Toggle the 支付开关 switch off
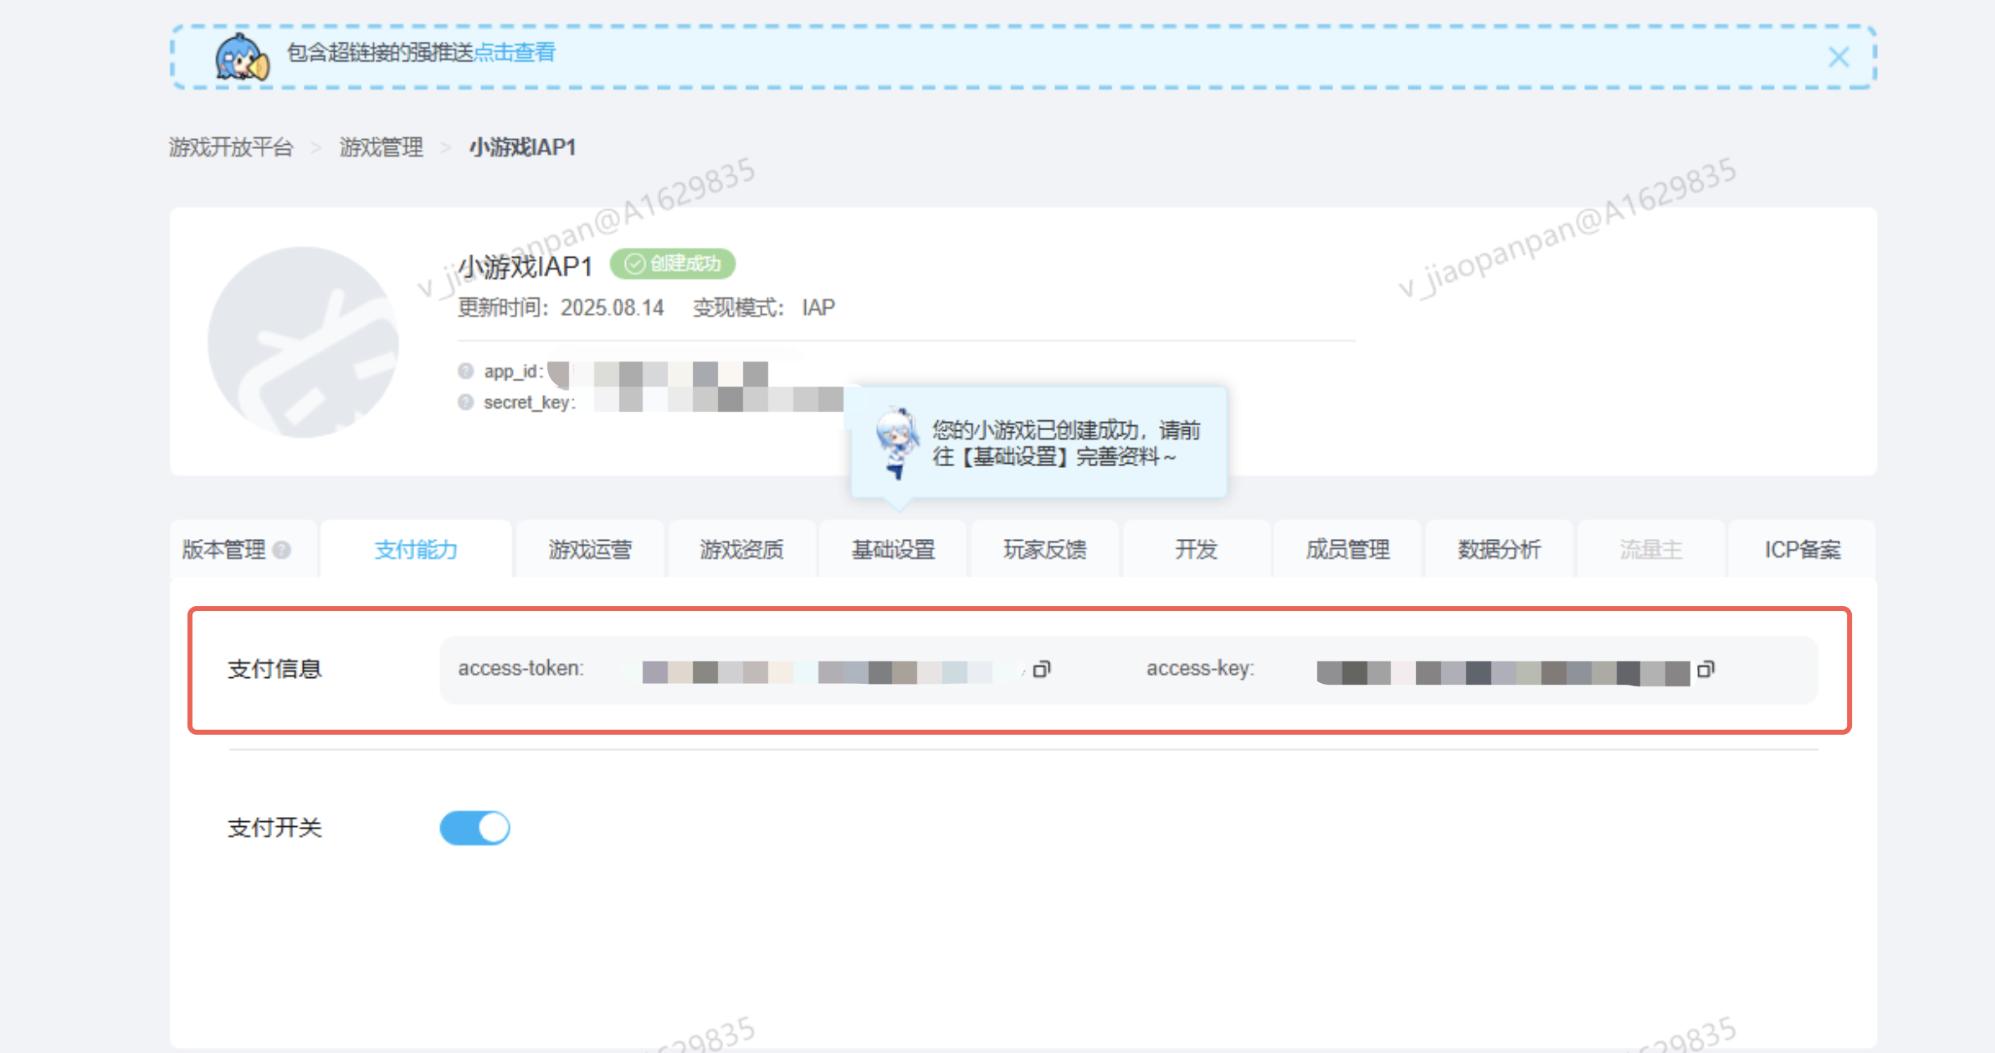 474,828
